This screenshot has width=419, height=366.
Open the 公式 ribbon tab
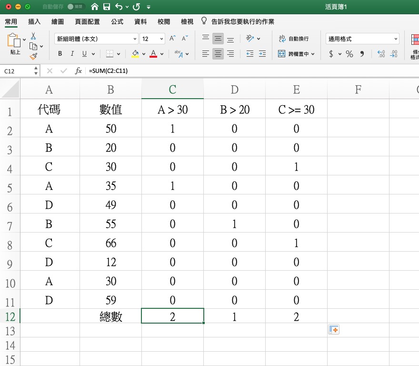tap(117, 22)
